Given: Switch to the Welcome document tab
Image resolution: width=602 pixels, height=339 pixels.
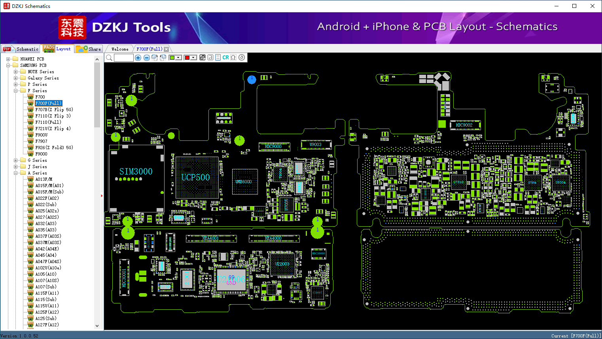Looking at the screenshot, I should pyautogui.click(x=120, y=49).
